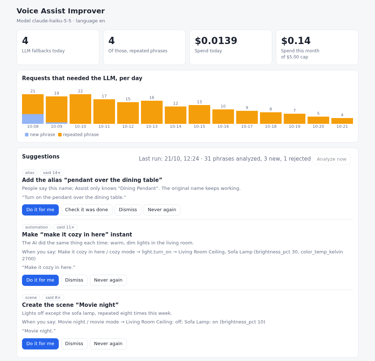This screenshot has height=361, width=375.
Task: Click the 10-18 bar showing 8
Action: coord(271,118)
